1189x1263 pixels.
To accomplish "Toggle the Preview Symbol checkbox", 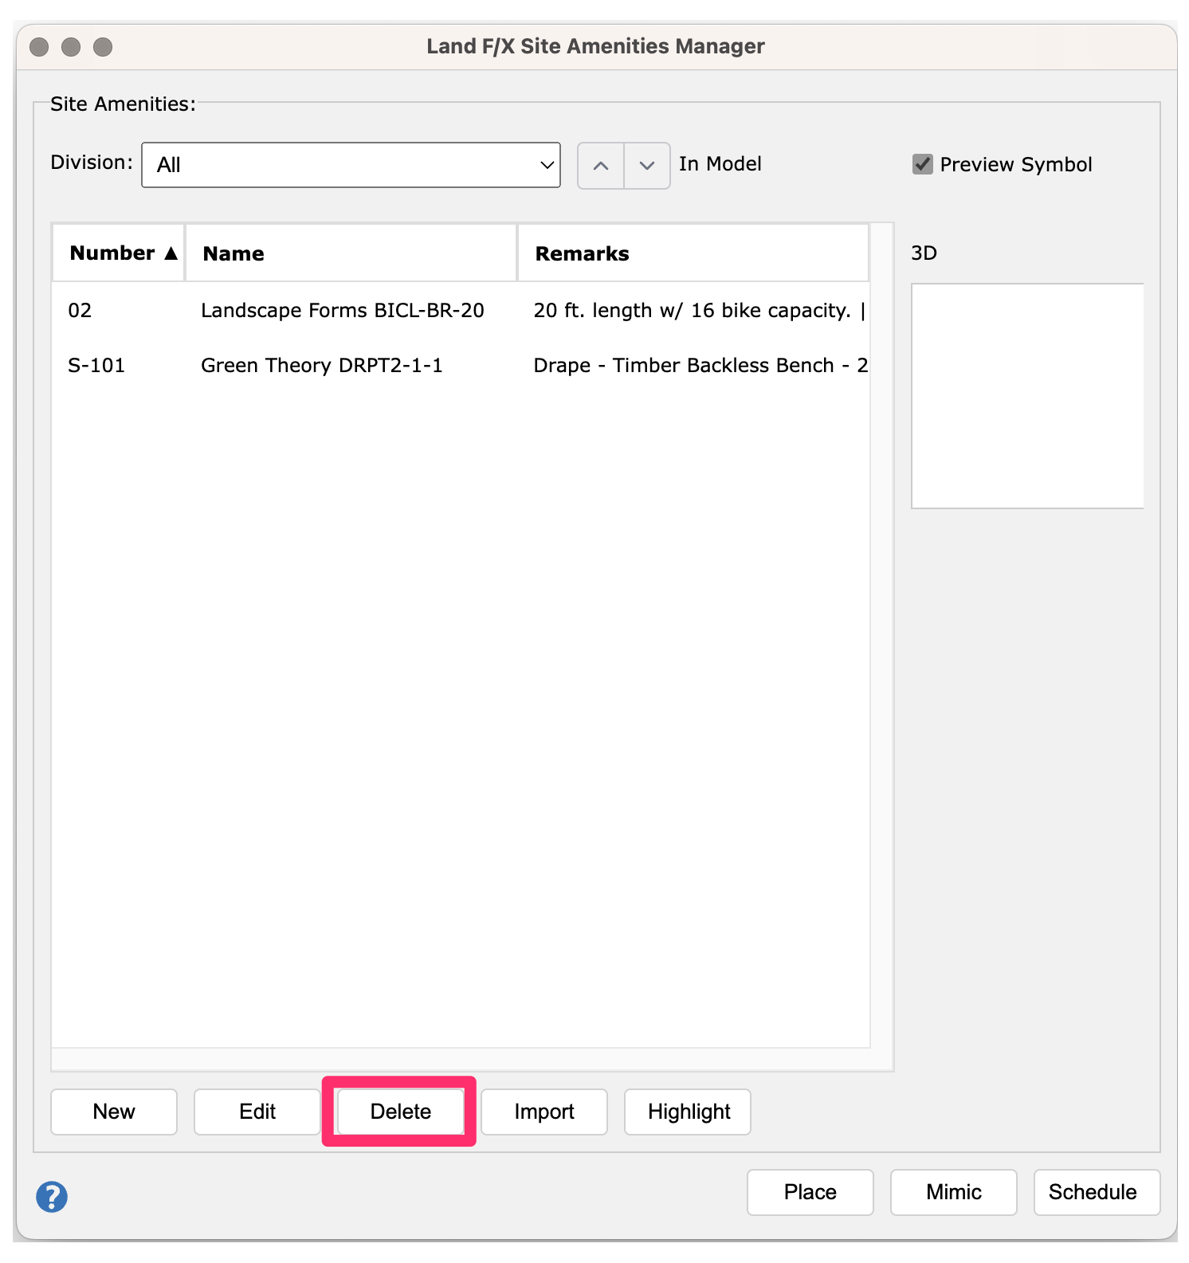I will click(x=922, y=164).
